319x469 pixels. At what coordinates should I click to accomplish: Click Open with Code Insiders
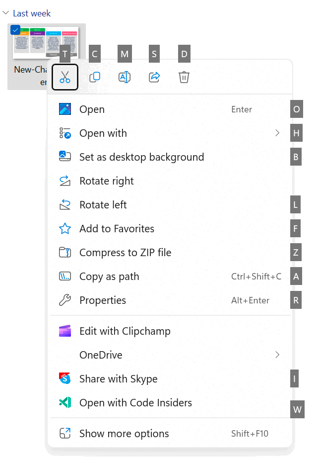[135, 403]
